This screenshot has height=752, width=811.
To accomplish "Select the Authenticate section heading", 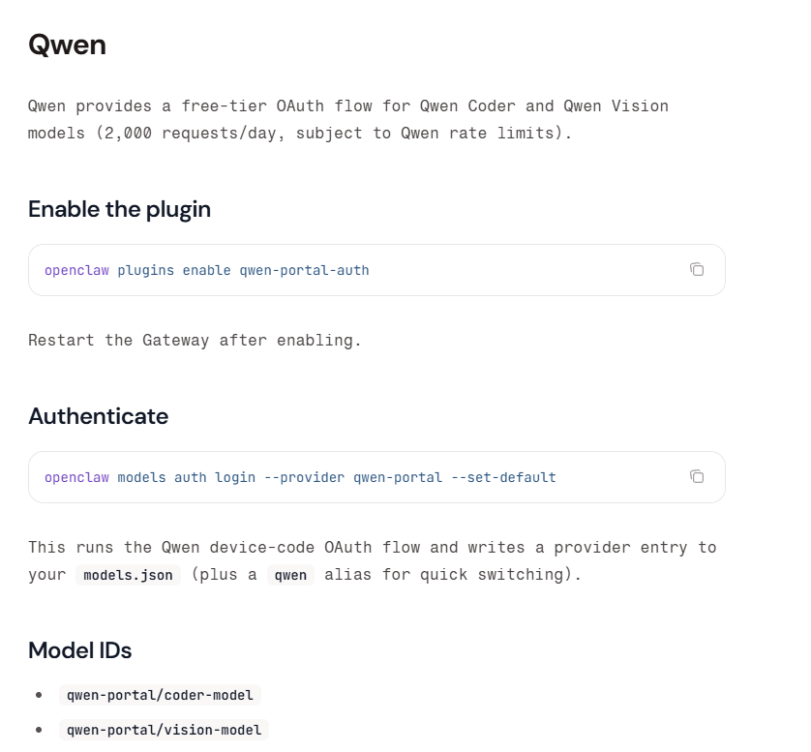I will coord(98,416).
